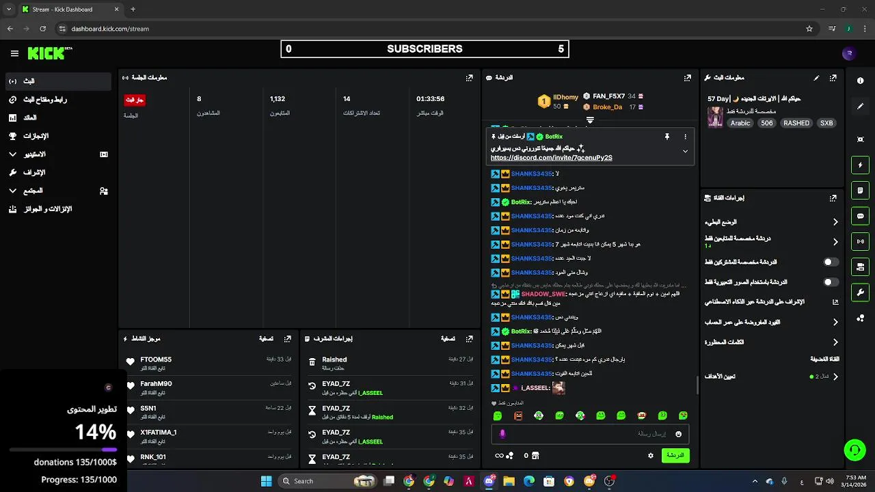Open the Stream page in sidebar
This screenshot has height=492, width=875.
point(58,81)
